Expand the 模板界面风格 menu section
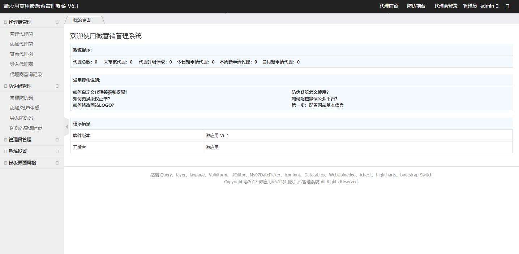Image resolution: width=519 pixels, height=254 pixels. click(x=22, y=163)
